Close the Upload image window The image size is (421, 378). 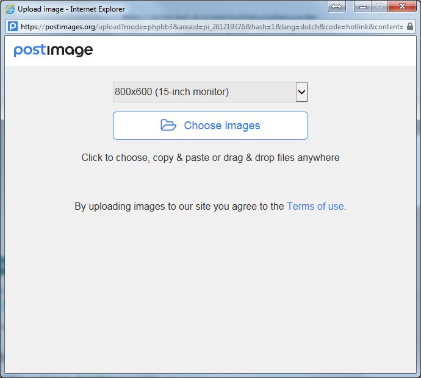tap(402, 6)
